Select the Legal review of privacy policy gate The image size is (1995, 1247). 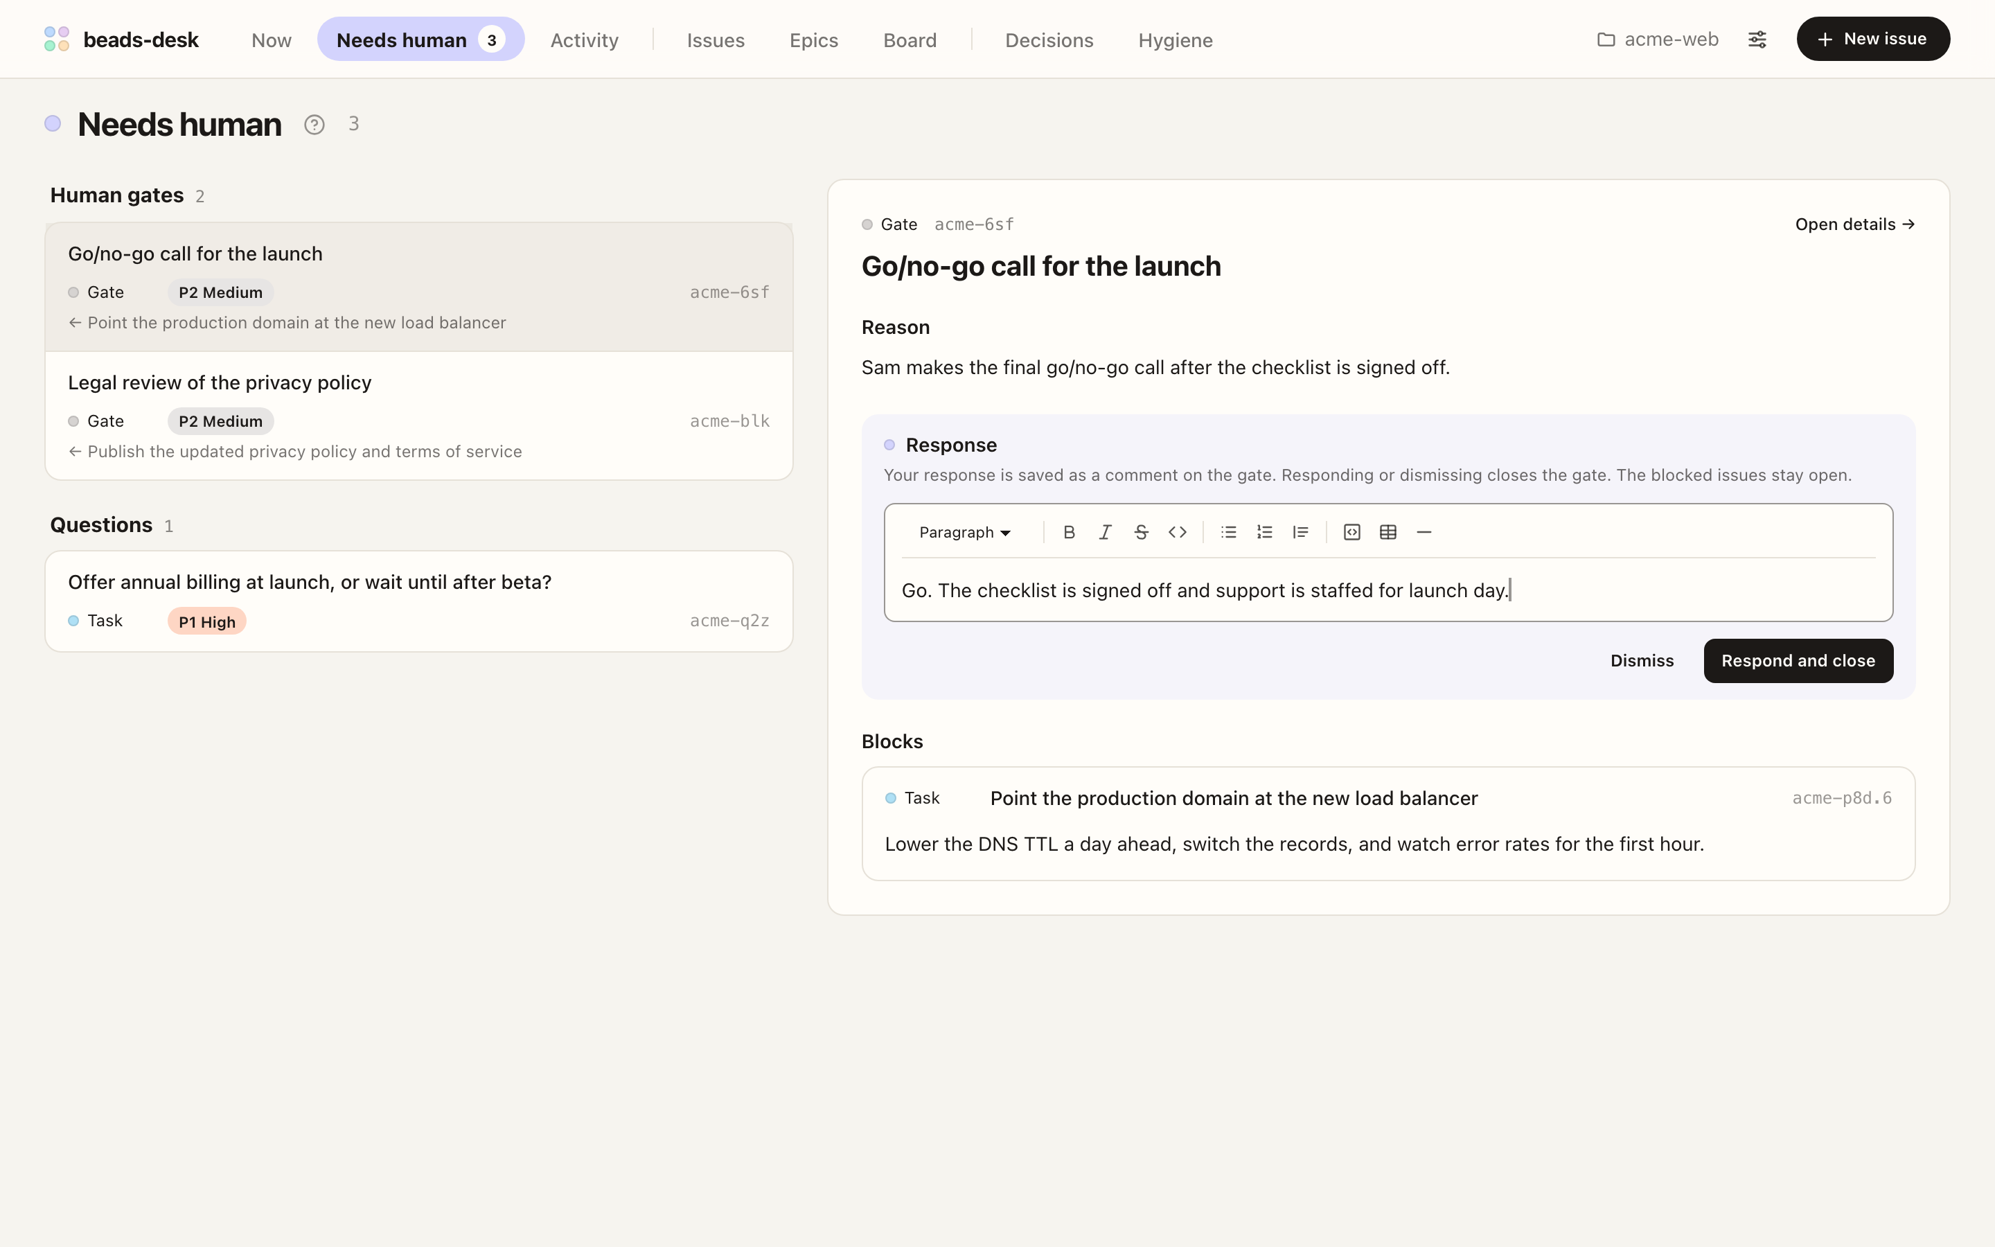(x=419, y=416)
